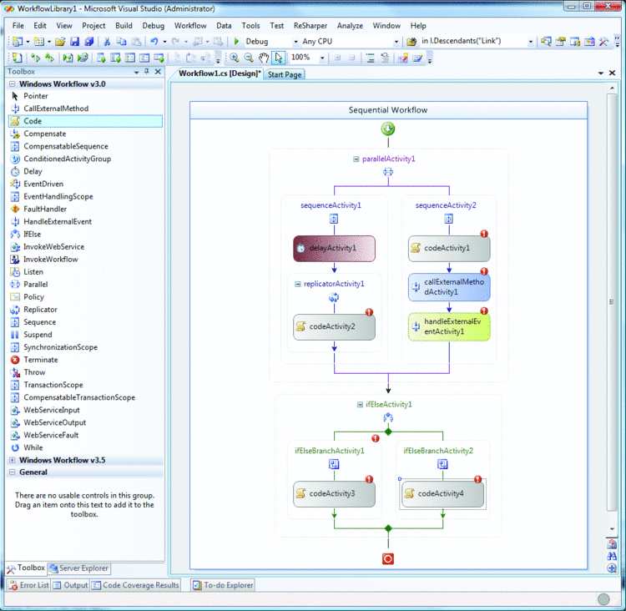Open the 100% zoom level dropdown

[322, 58]
